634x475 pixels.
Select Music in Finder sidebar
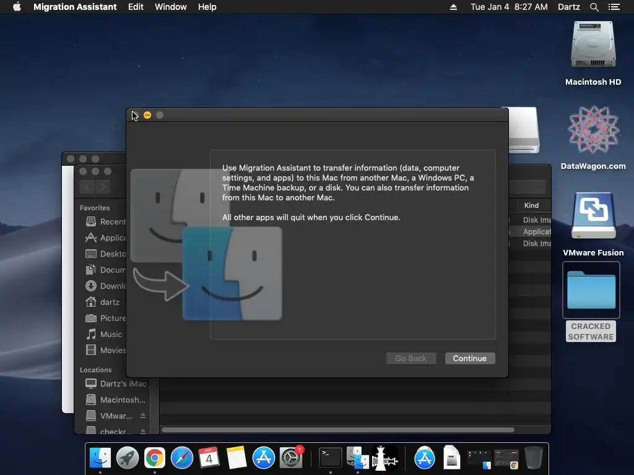pos(104,335)
